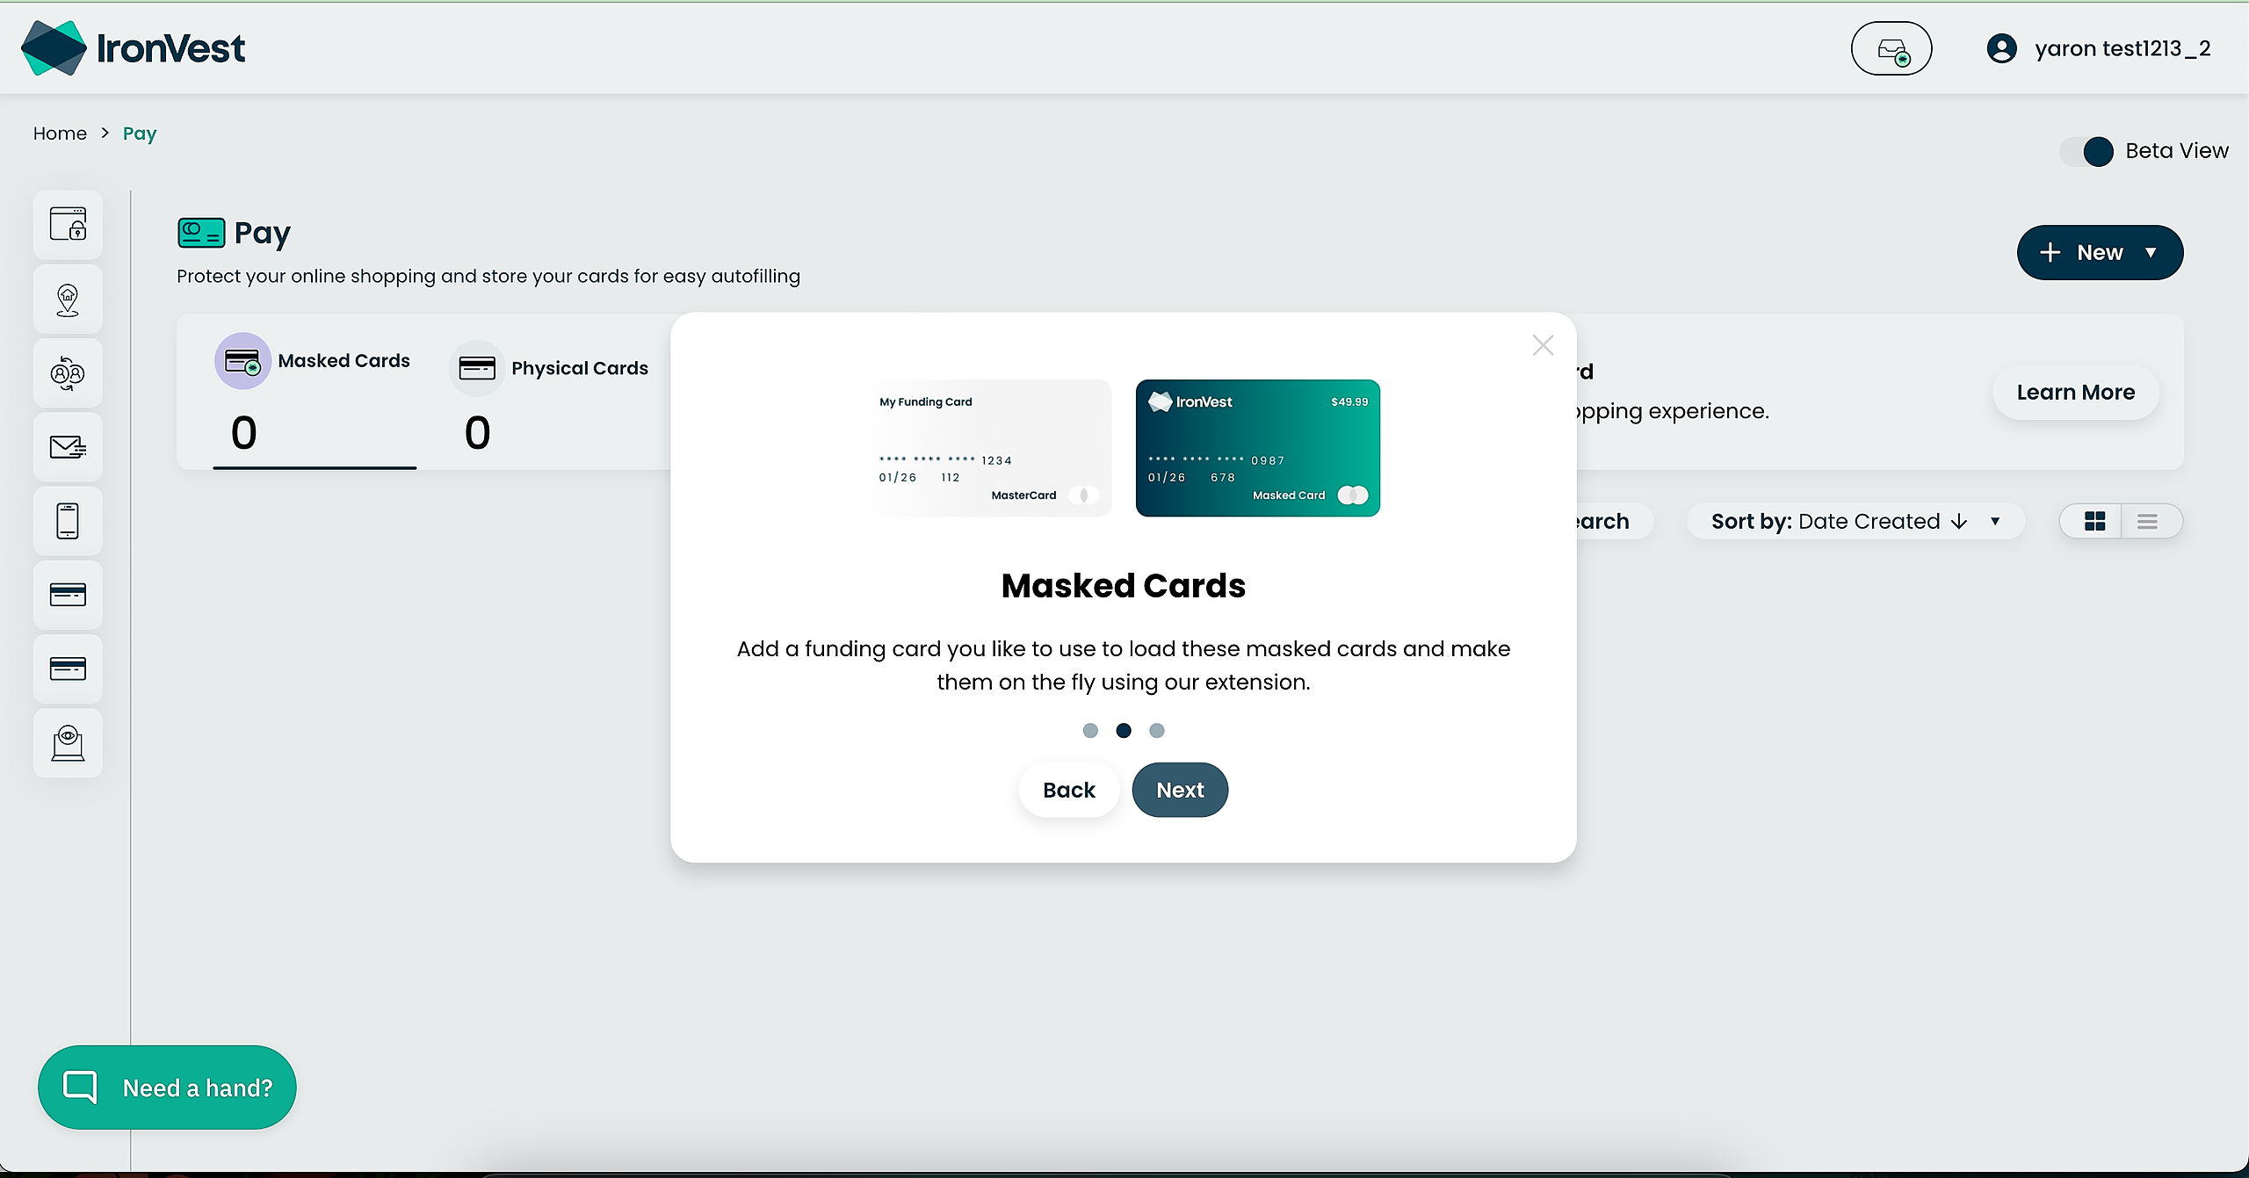2249x1178 pixels.
Task: Click the Learn More button
Action: (2076, 393)
